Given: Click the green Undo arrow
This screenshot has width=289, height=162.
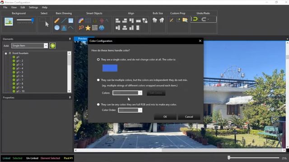Looking at the screenshot, I should (x=195, y=19).
